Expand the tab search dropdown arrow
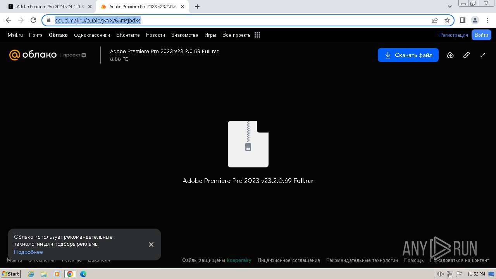The width and height of the screenshot is (496, 279). [x=450, y=7]
